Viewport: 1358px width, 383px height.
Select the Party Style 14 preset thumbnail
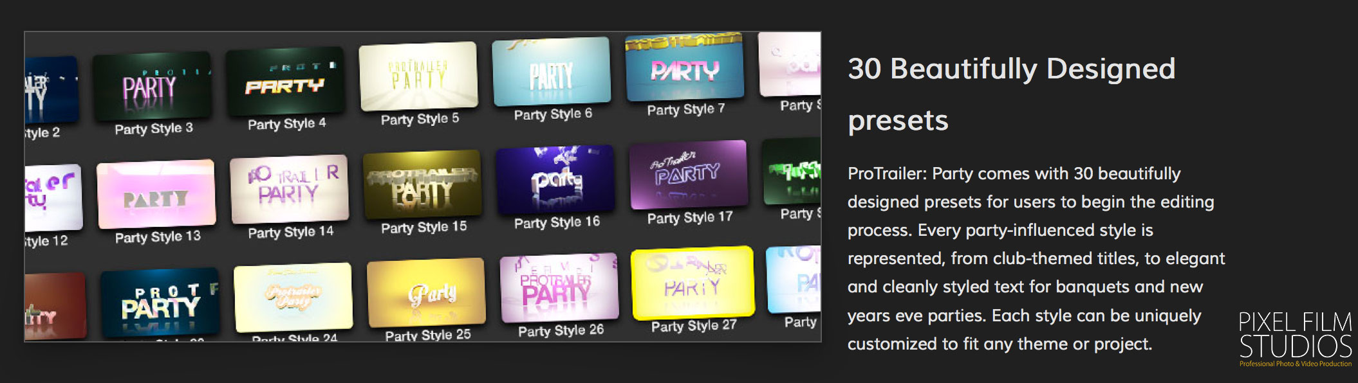click(289, 189)
